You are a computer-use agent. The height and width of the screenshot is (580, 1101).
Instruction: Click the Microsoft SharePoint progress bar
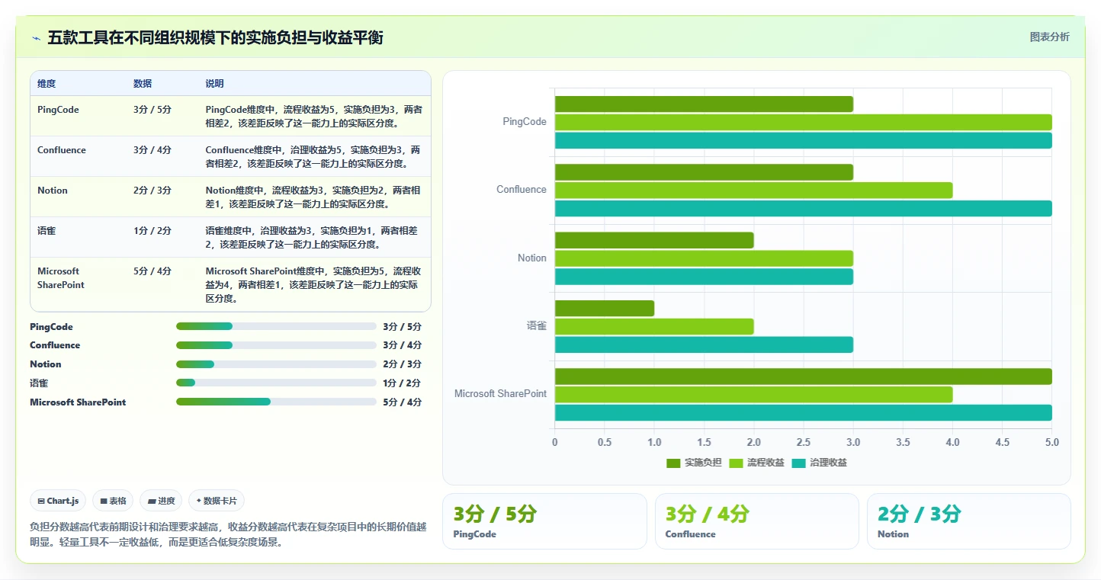coord(276,402)
